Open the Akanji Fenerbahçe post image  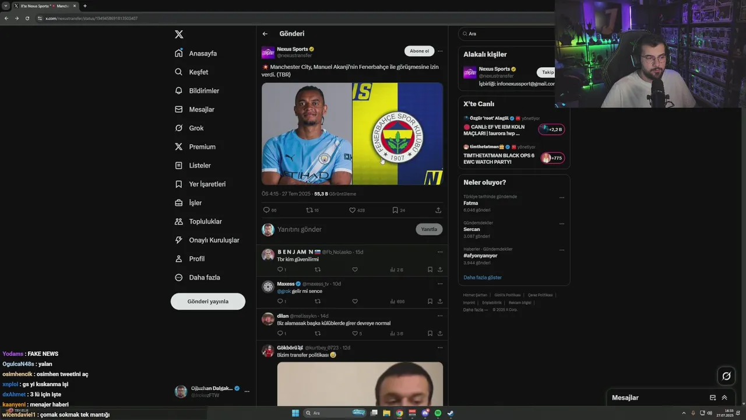[352, 134]
